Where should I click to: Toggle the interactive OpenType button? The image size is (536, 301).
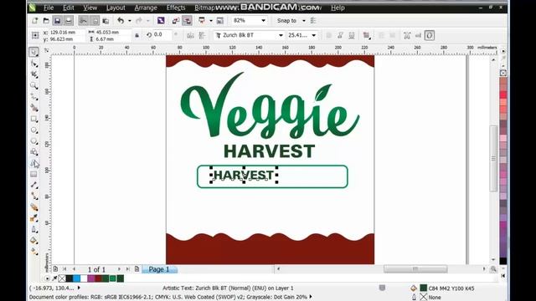[430, 35]
